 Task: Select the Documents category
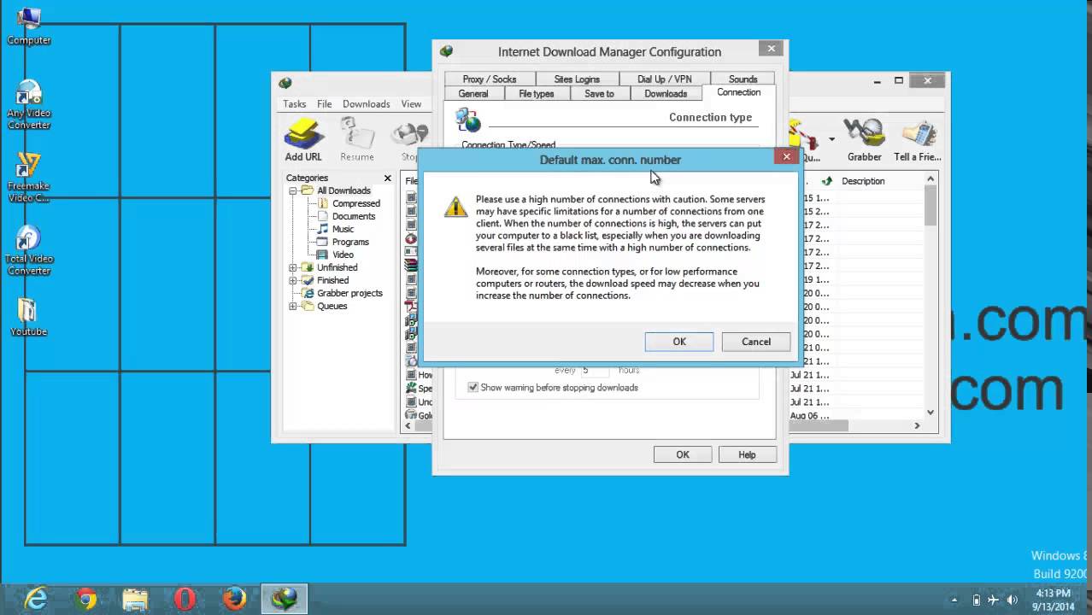353,216
